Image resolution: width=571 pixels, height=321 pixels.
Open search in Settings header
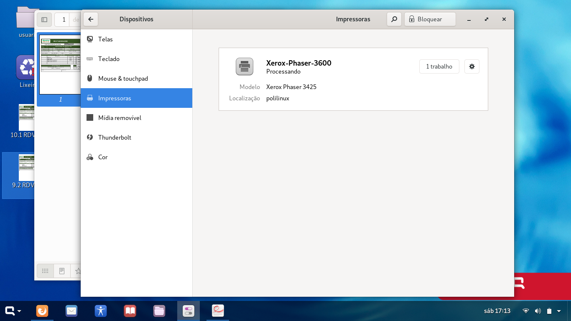(394, 19)
